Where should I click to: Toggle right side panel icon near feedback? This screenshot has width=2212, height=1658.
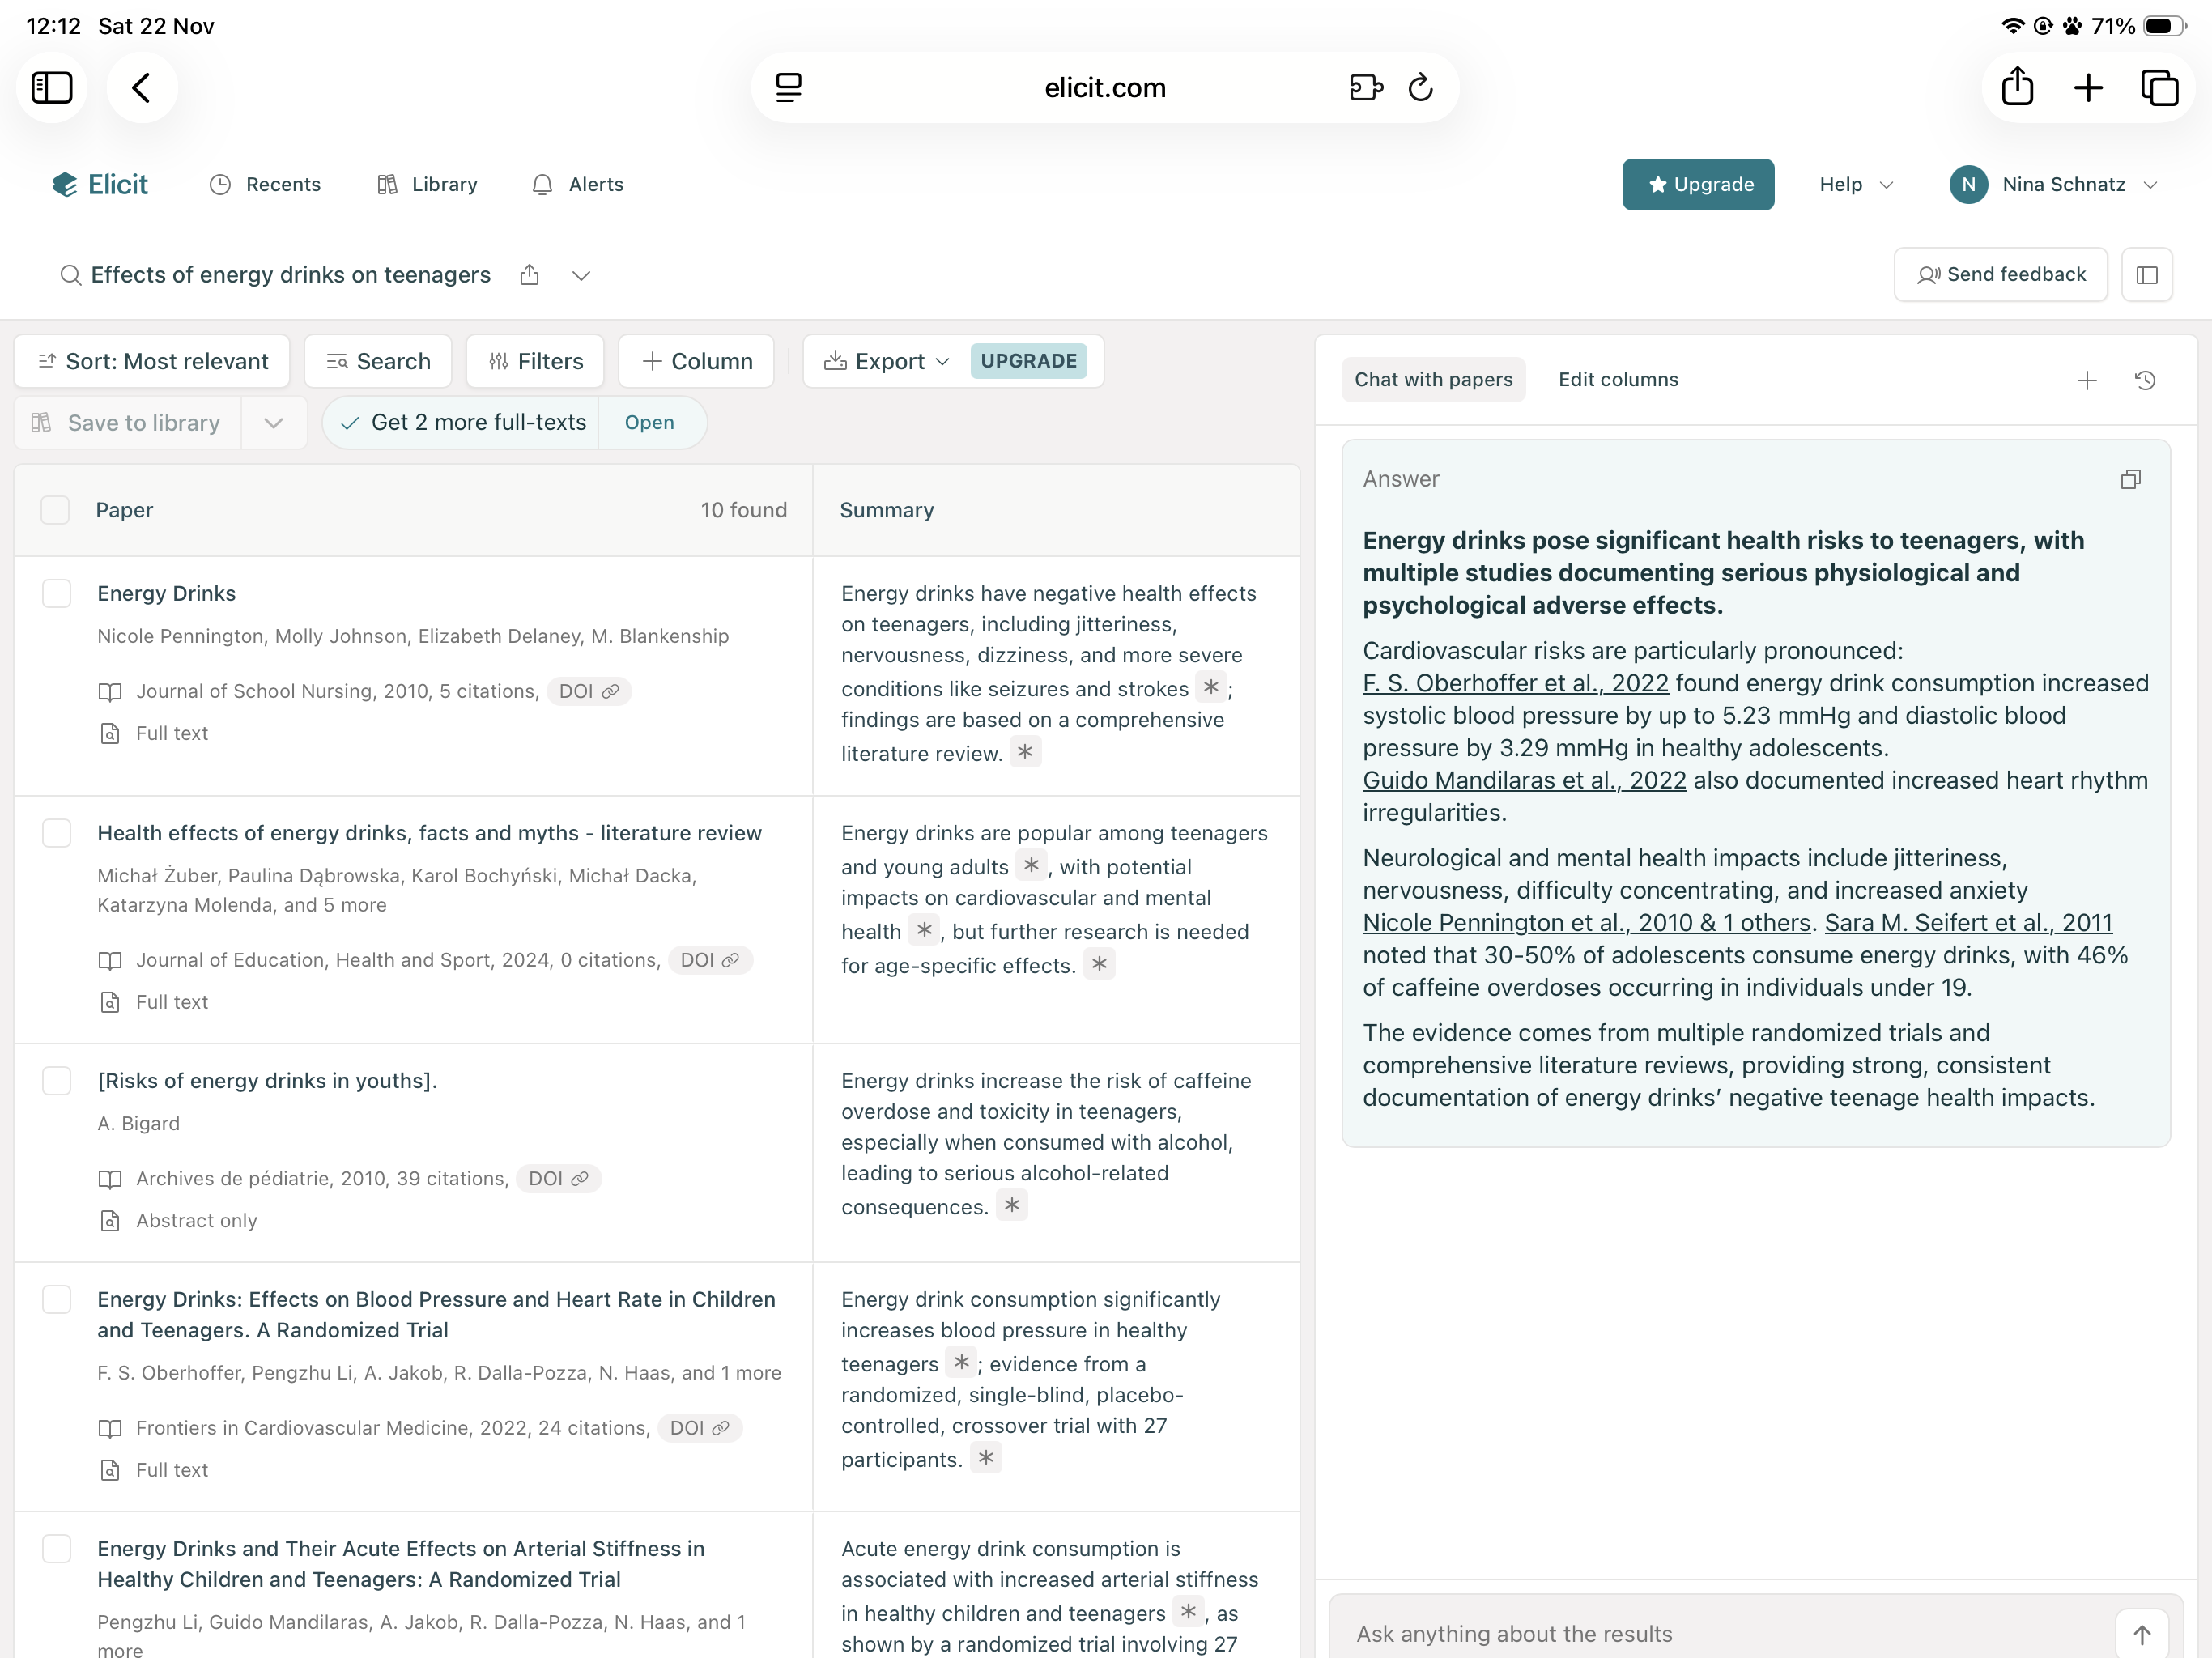(2146, 275)
